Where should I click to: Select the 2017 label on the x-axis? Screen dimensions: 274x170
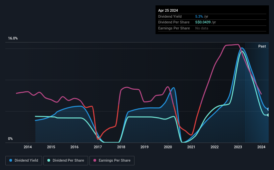(98, 147)
